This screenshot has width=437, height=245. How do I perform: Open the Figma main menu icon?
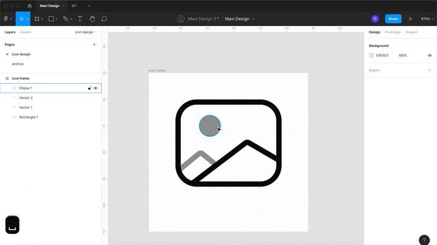[6, 19]
